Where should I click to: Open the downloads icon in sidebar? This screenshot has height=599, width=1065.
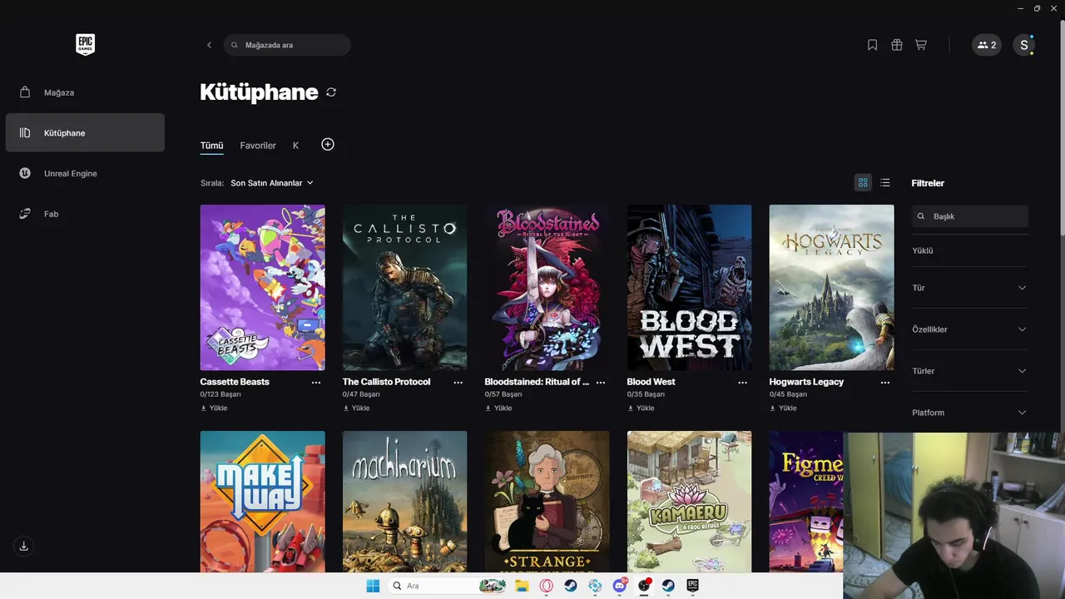(23, 546)
